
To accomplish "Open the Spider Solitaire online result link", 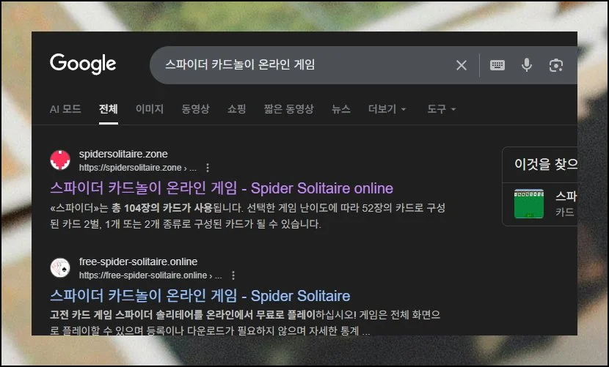I will click(222, 188).
